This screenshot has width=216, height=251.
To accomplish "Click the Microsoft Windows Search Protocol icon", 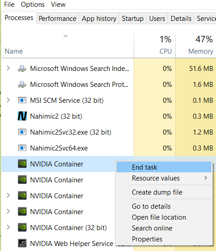I will pos(22,85).
